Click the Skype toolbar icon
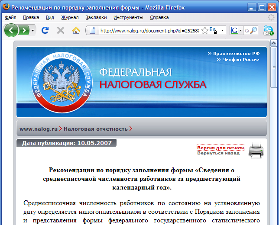279x225 pixels. [x=268, y=30]
